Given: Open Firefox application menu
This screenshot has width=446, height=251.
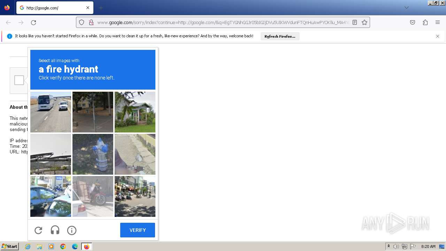Looking at the screenshot, I should [x=438, y=22].
